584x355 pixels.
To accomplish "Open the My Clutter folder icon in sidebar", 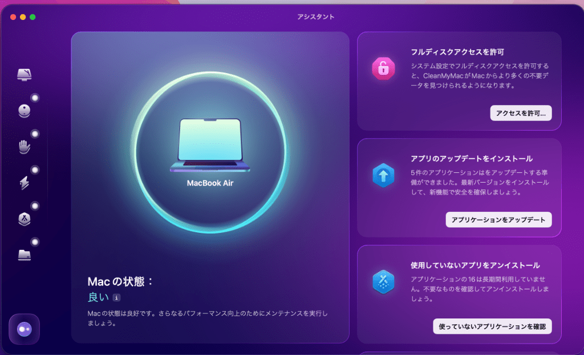I will 24,255.
